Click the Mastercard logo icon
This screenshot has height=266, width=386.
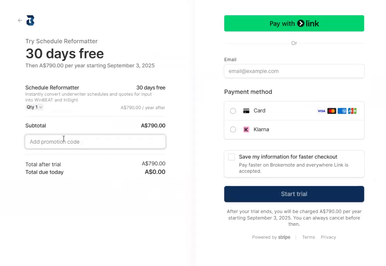[332, 111]
